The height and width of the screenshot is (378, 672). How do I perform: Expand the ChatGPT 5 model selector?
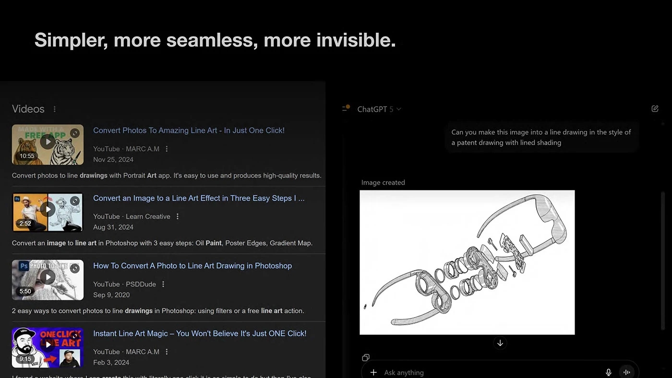(x=379, y=109)
